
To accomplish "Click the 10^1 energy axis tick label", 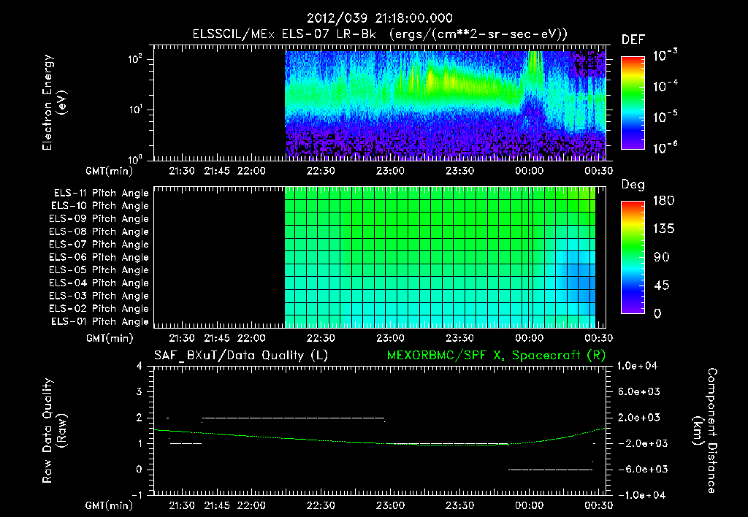I will pos(135,110).
